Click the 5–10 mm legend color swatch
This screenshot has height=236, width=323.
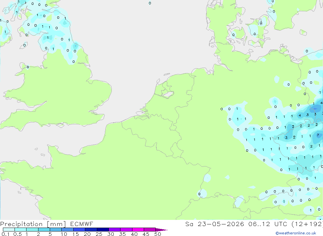pyautogui.click(x=56, y=230)
